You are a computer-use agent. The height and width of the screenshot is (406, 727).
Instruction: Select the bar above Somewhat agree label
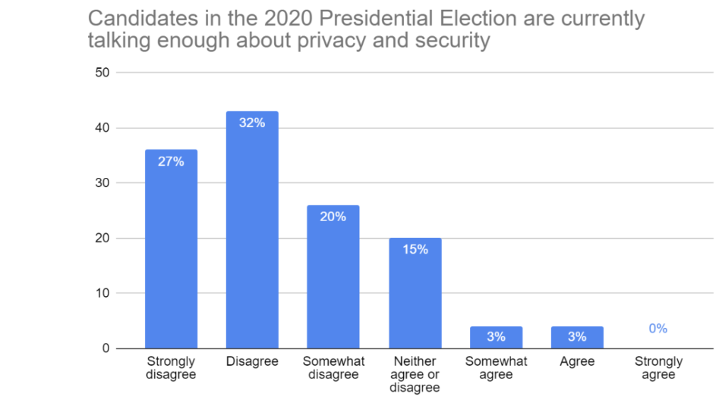(496, 337)
